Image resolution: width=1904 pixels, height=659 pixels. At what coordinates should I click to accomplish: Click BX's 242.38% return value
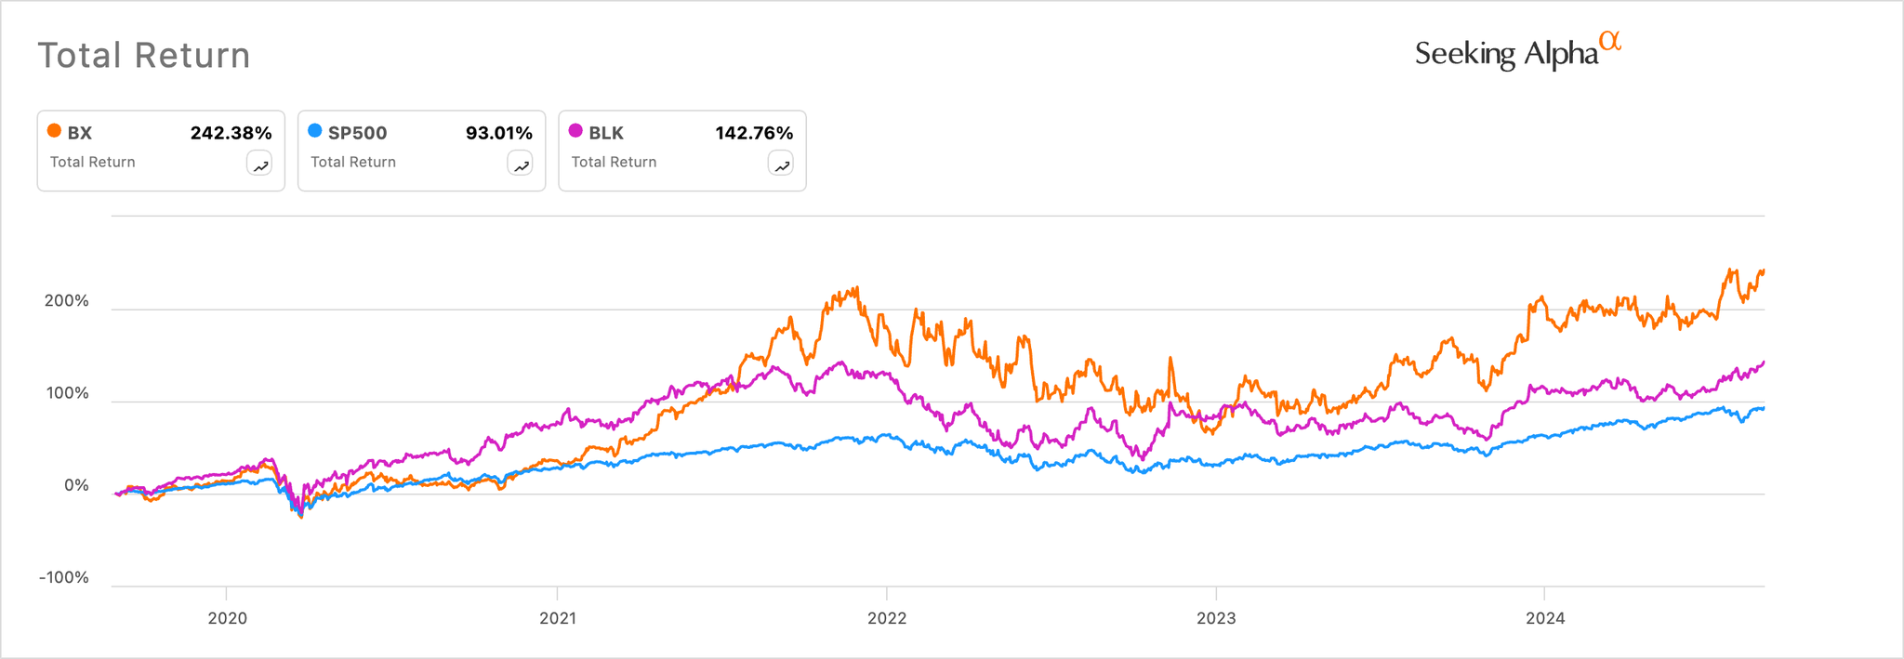point(231,133)
